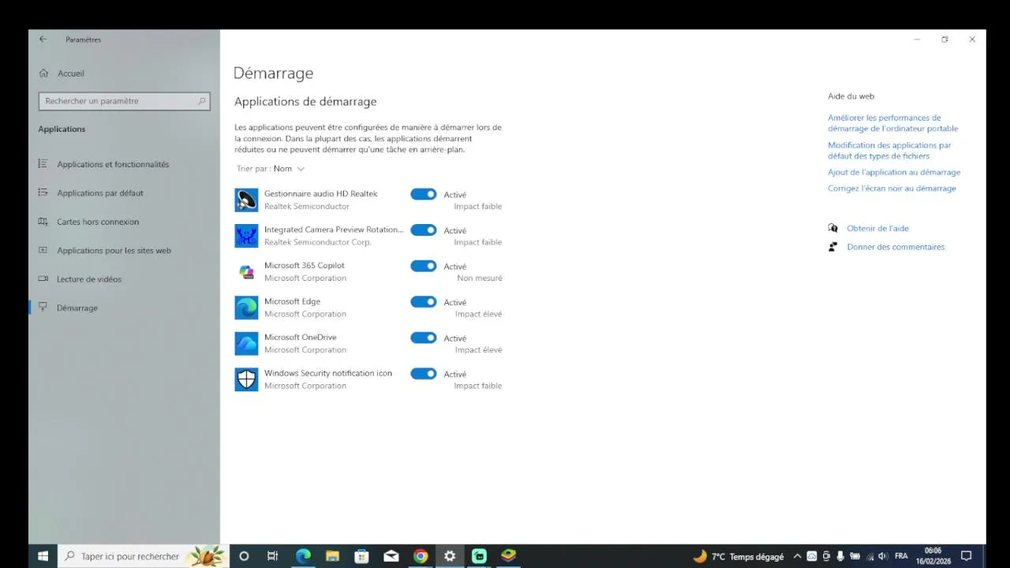The height and width of the screenshot is (568, 1010).
Task: Open "Modification des applications par défaut" link
Action: click(x=889, y=151)
